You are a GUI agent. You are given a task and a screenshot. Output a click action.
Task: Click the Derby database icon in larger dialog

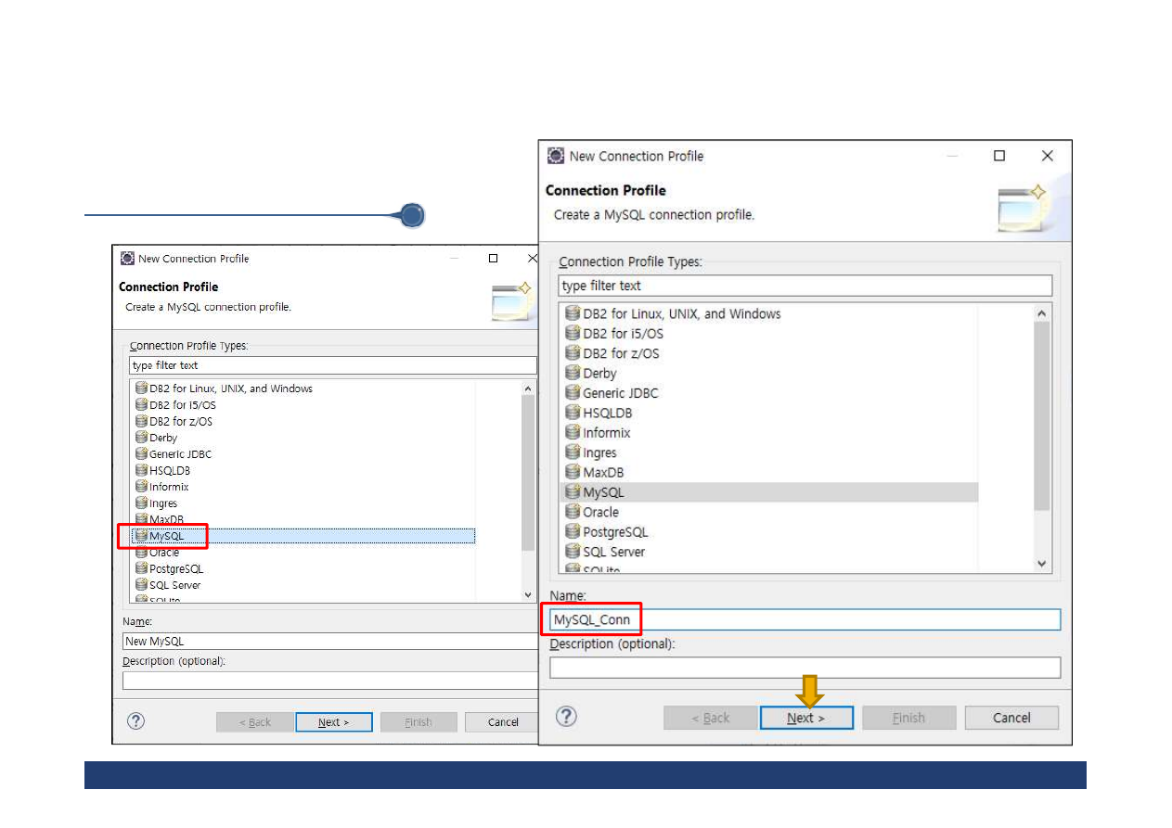573,374
